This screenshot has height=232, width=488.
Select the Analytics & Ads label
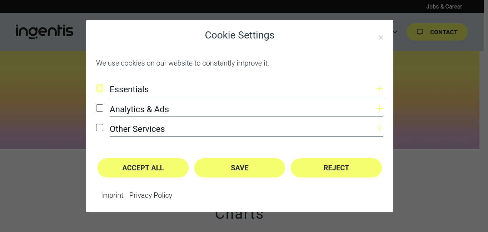[139, 109]
